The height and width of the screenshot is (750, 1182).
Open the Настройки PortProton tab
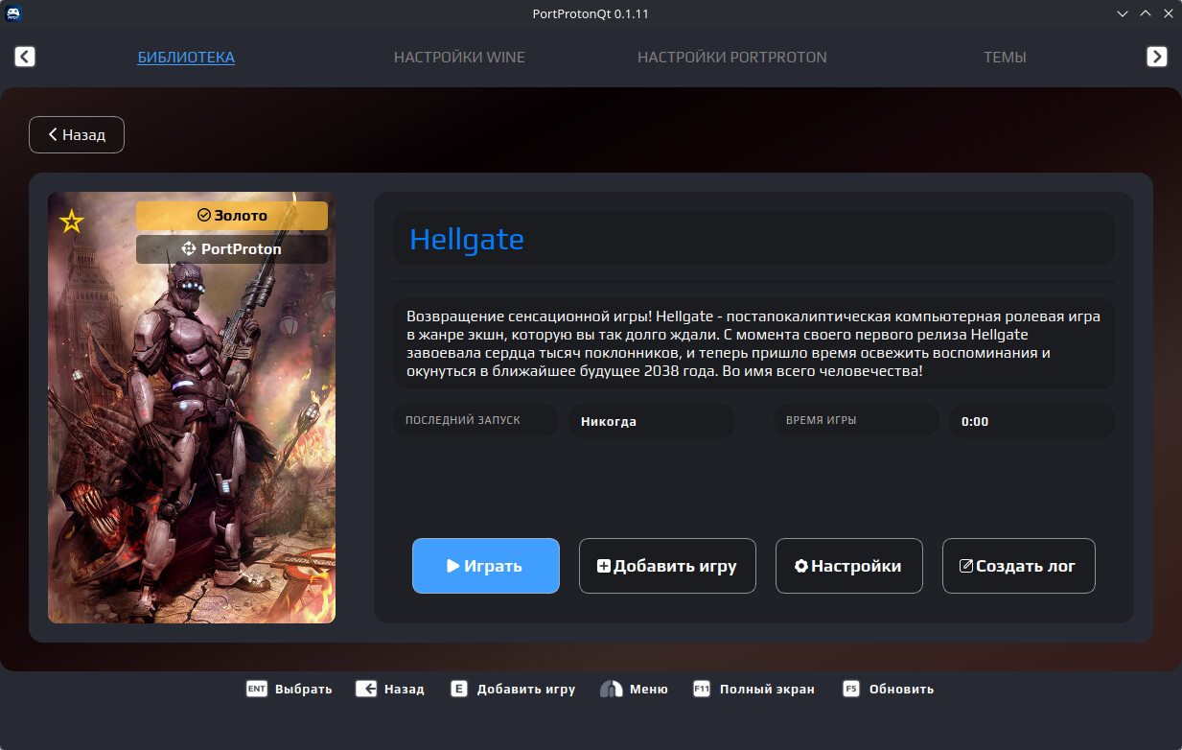(x=731, y=57)
